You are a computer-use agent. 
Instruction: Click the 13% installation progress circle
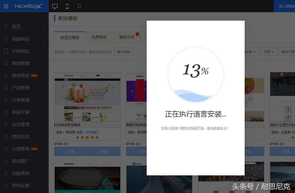pyautogui.click(x=195, y=75)
